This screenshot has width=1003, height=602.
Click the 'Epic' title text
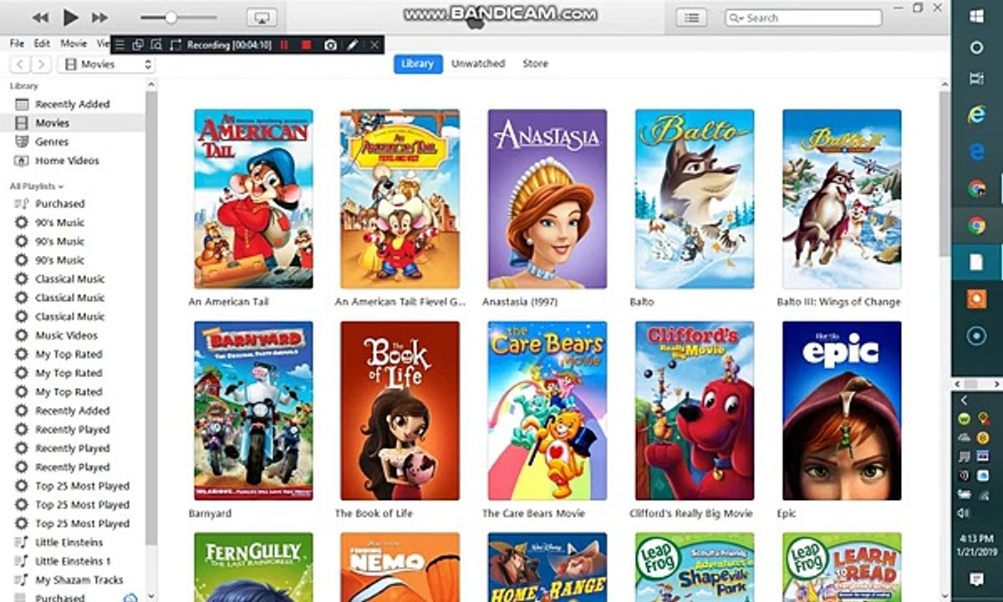click(787, 513)
